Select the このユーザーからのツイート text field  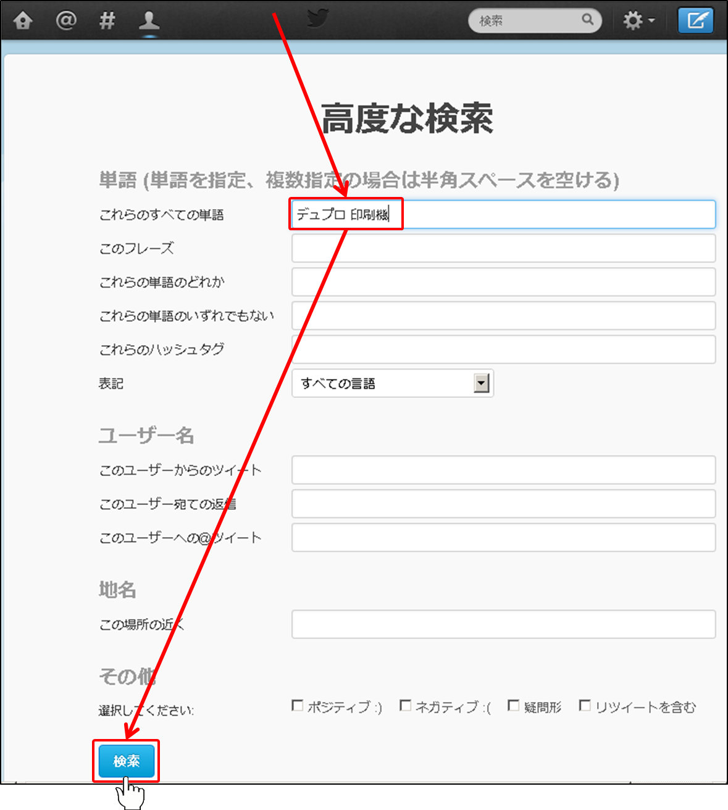tap(503, 470)
